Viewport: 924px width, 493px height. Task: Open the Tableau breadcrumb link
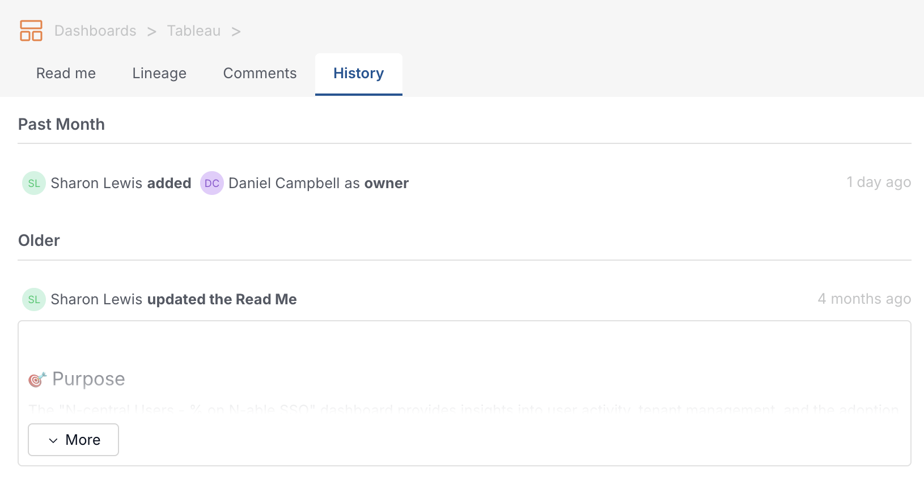(193, 31)
